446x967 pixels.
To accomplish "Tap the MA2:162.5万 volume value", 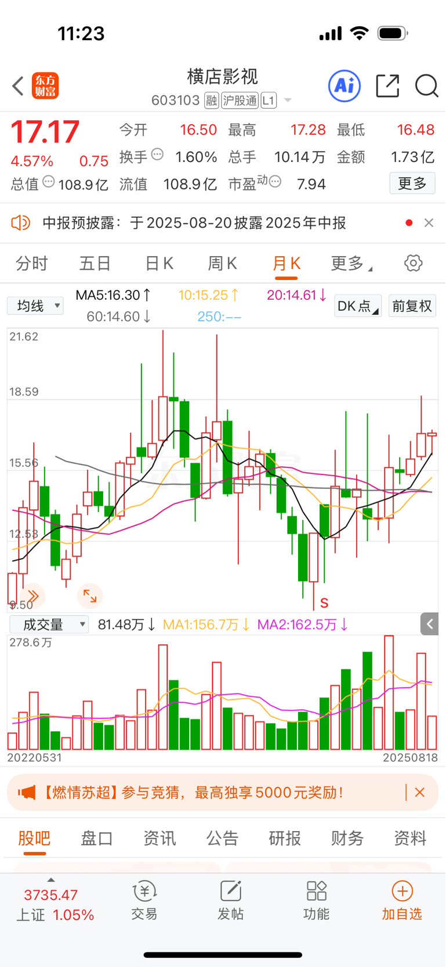I will tap(302, 624).
